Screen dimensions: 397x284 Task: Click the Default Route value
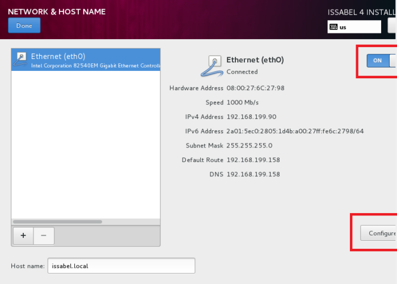(253, 160)
